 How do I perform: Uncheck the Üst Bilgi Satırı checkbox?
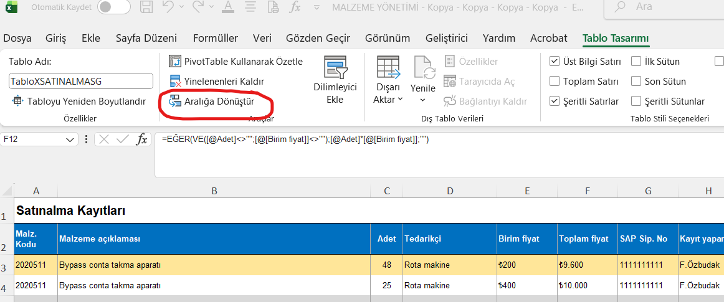[x=555, y=62]
